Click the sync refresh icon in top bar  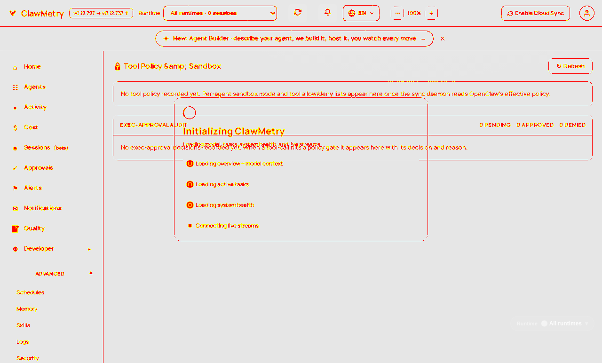[x=298, y=13]
